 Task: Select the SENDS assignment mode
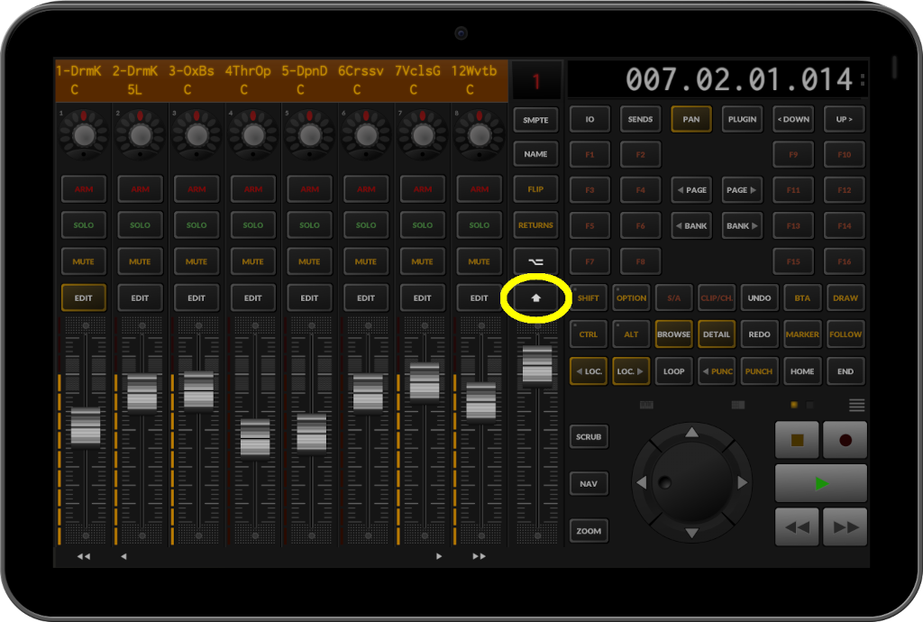(x=640, y=118)
